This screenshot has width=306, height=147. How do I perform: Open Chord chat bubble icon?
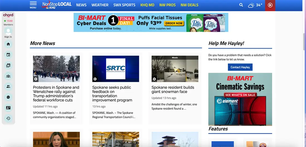pyautogui.click(x=8, y=97)
